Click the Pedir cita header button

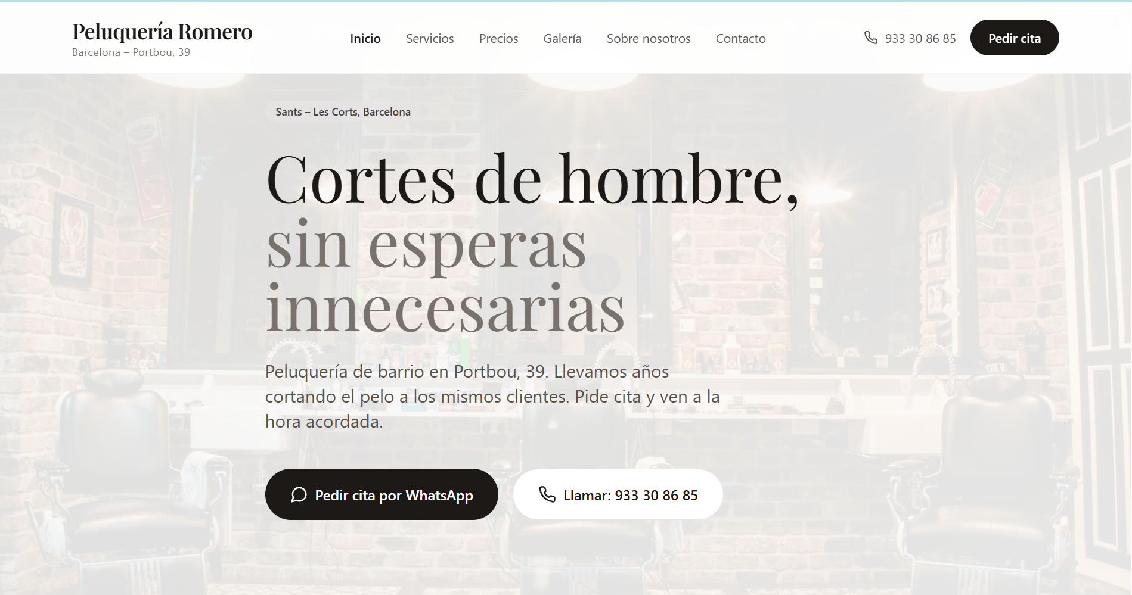coord(1015,38)
